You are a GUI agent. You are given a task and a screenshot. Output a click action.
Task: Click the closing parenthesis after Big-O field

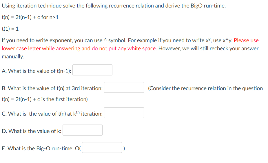pyautogui.click(x=124, y=149)
